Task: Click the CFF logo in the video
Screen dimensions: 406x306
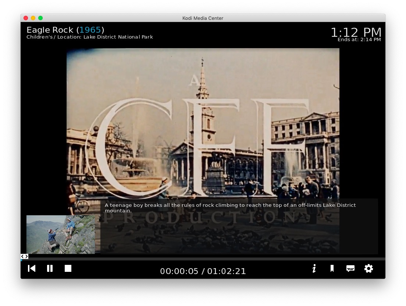Action: (x=202, y=147)
